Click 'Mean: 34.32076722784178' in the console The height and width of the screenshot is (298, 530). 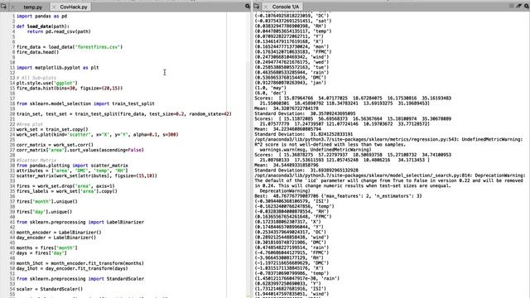tap(287, 108)
